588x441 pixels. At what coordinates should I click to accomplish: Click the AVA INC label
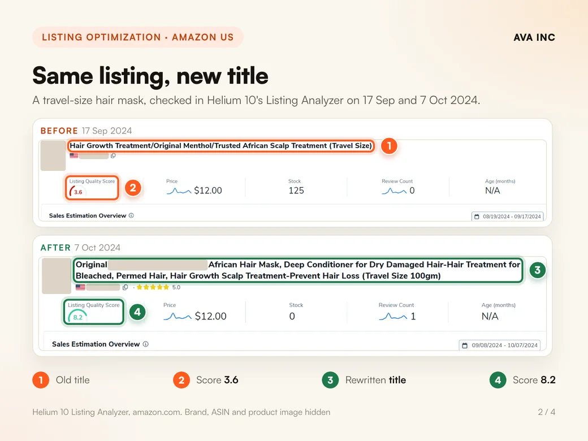click(534, 37)
